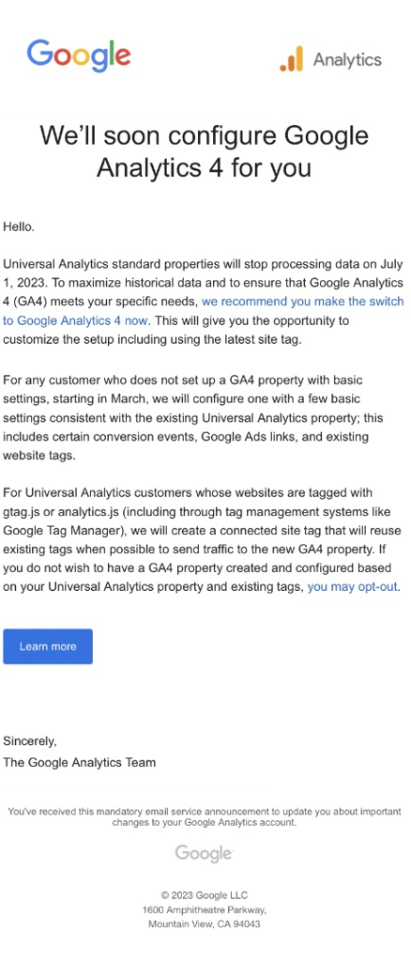Click the '© 2023 Google LLC' copyright line
This screenshot has width=411, height=963.
tap(205, 895)
